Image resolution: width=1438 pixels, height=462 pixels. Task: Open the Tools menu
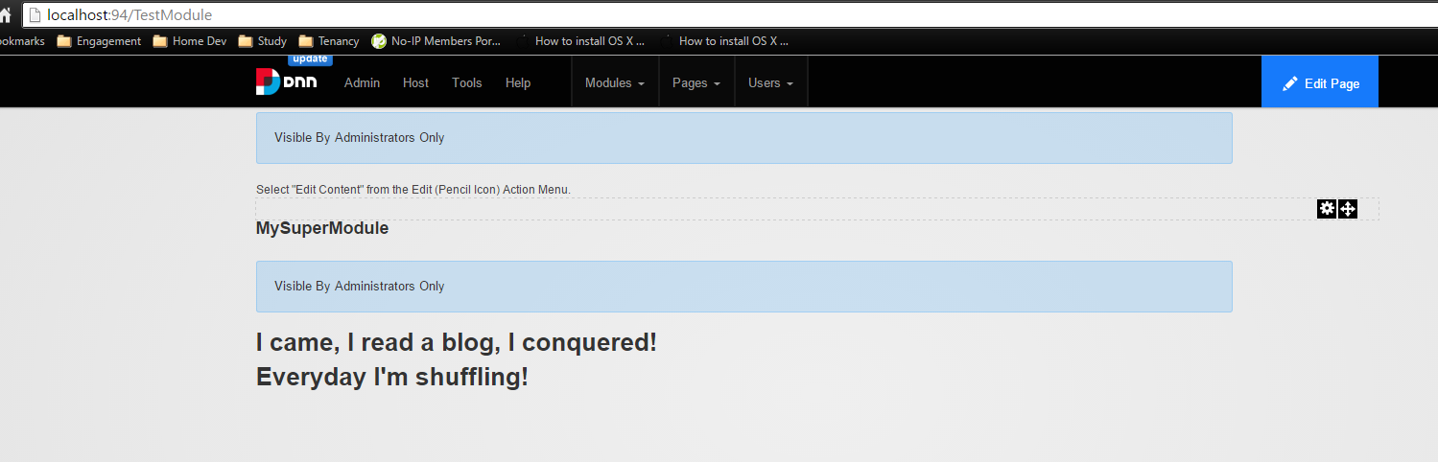(467, 83)
